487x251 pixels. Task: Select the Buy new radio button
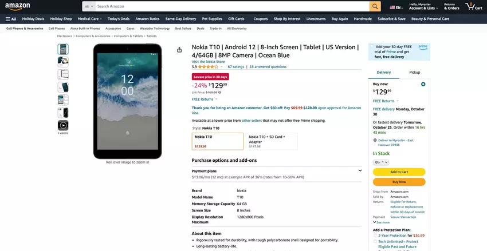(423, 84)
